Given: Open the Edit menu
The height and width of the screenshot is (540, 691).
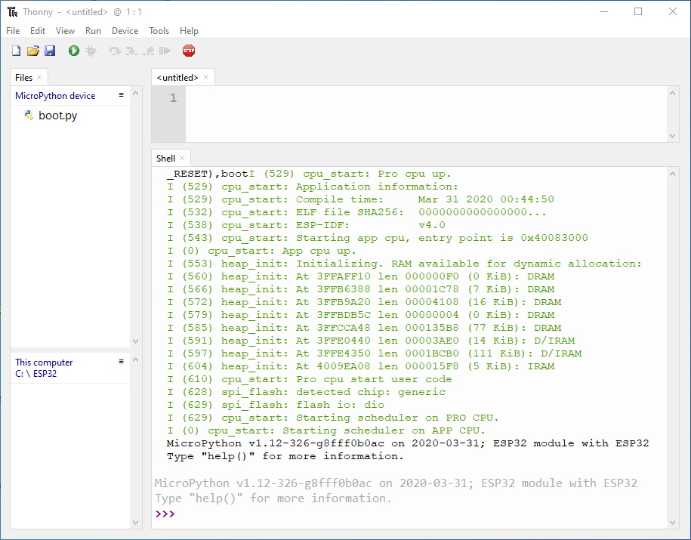Looking at the screenshot, I should pyautogui.click(x=38, y=31).
